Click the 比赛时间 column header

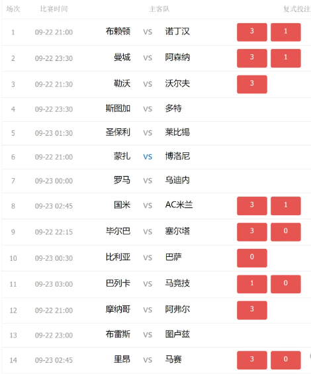coord(54,9)
